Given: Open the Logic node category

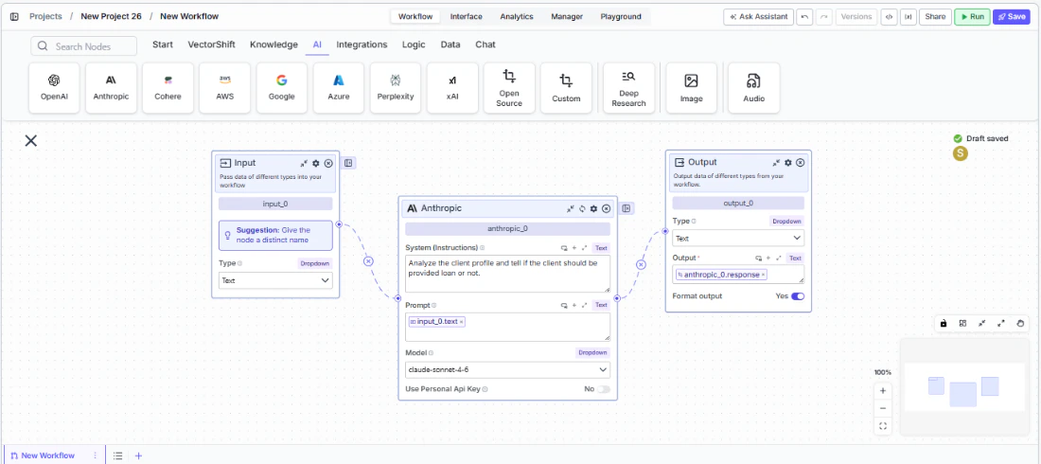Looking at the screenshot, I should 414,45.
